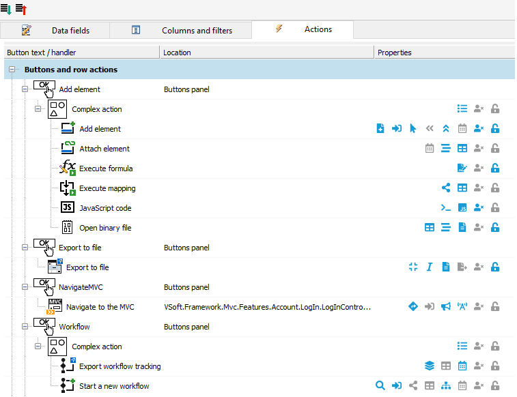The image size is (517, 397).
Task: Click document icon on Open binary file row
Action: click(x=462, y=227)
